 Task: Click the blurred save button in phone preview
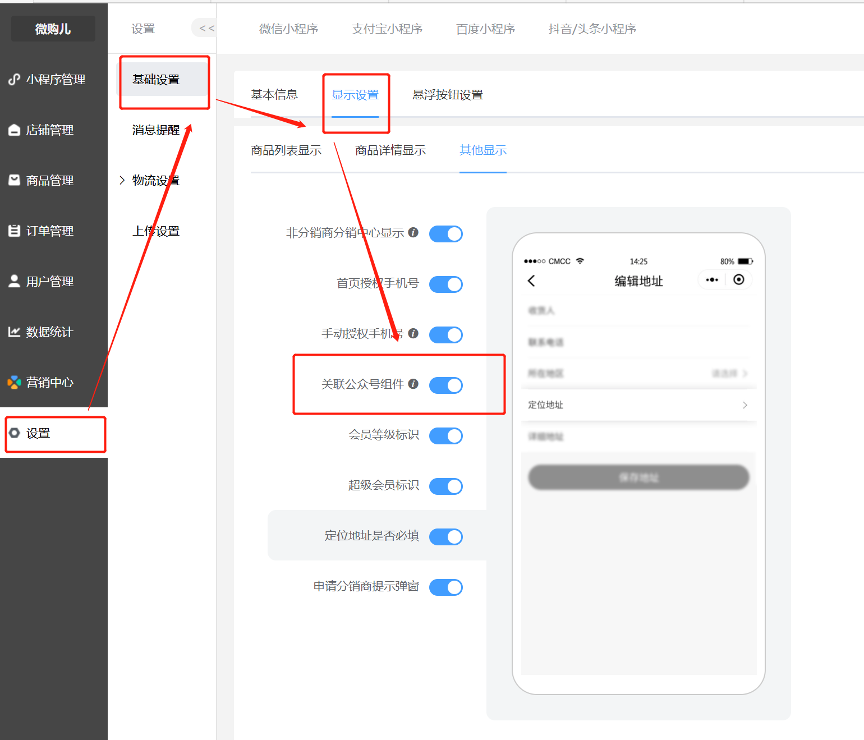click(638, 477)
